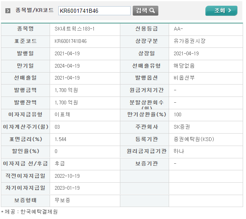The height and width of the screenshot is (219, 246).
Task: Select lead manager SK증권
Action: [182, 127]
